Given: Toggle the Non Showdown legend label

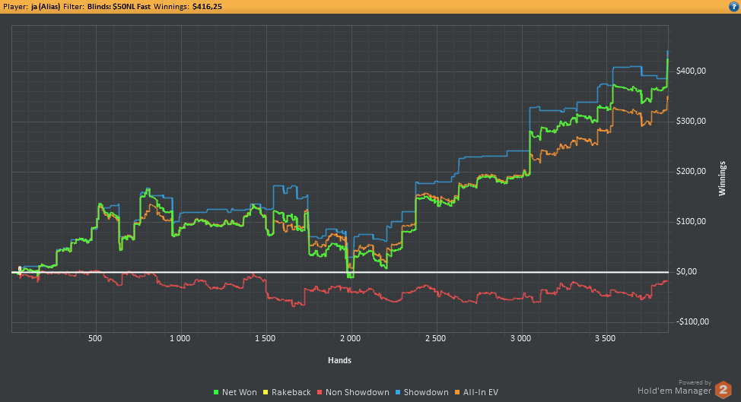Looking at the screenshot, I should pos(356,392).
